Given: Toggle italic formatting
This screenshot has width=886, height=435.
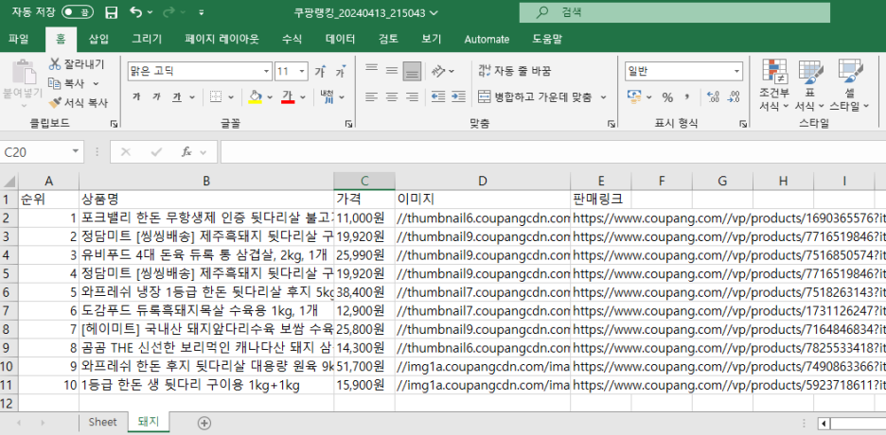Looking at the screenshot, I should pyautogui.click(x=156, y=97).
